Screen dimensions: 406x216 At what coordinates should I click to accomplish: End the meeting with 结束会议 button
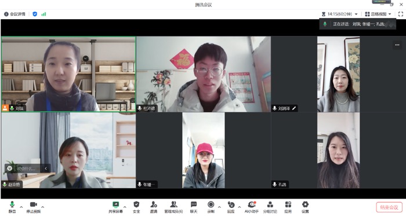click(x=389, y=207)
